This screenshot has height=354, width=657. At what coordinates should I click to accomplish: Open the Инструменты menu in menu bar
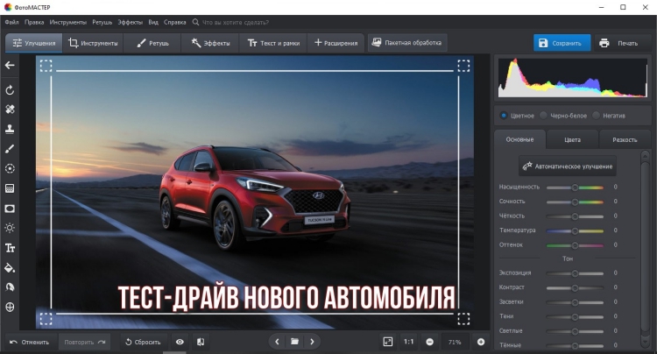(67, 22)
